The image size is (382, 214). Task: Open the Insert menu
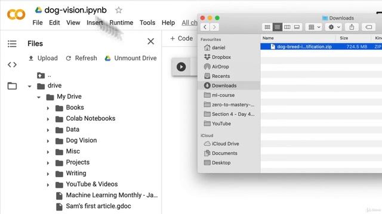tap(95, 23)
